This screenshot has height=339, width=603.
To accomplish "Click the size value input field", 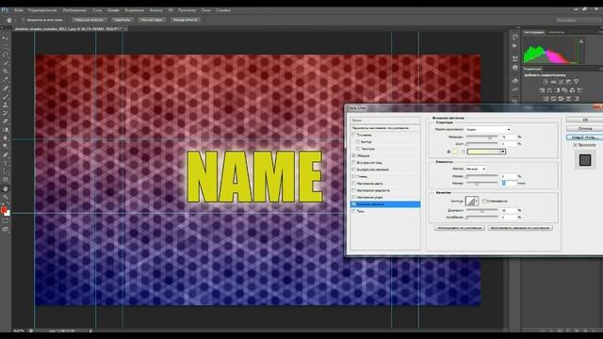I will point(508,184).
